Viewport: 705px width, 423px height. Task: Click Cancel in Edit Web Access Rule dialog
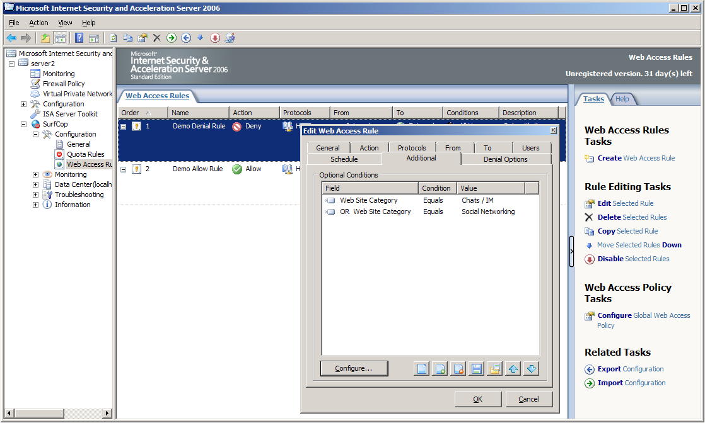(528, 399)
